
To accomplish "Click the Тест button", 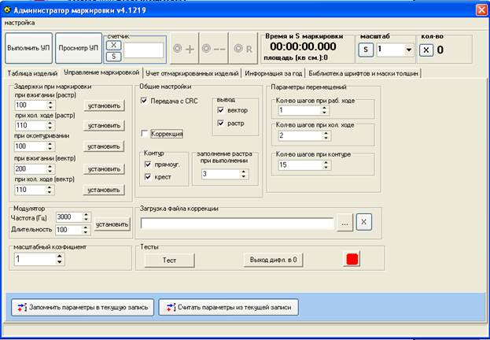I will pos(169,261).
